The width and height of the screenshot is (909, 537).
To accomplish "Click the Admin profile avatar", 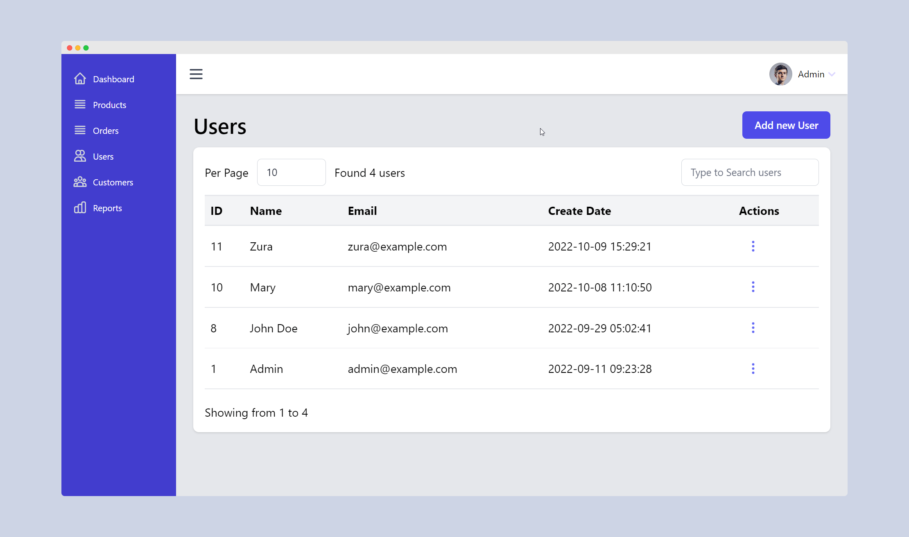I will pos(780,74).
